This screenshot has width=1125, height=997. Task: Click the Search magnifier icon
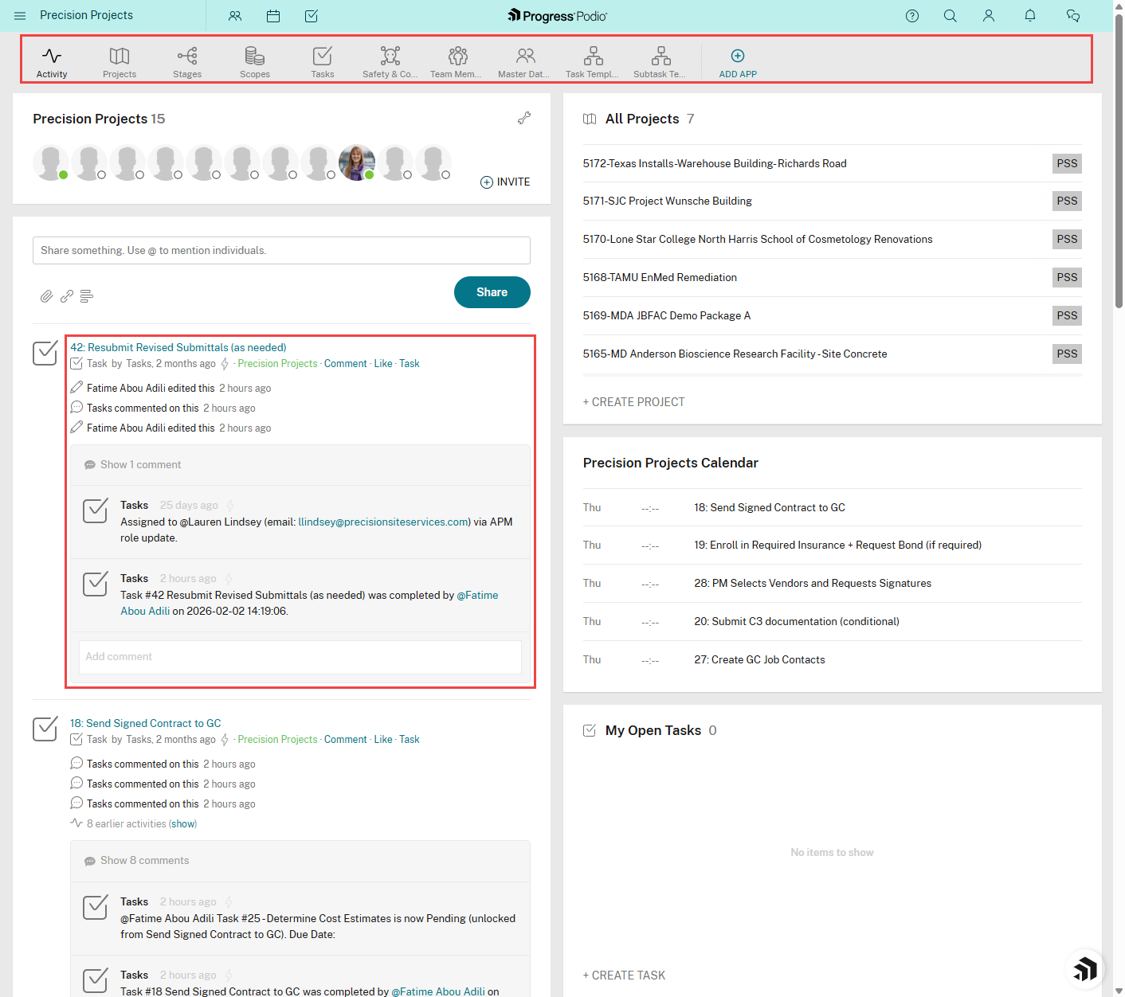(951, 16)
